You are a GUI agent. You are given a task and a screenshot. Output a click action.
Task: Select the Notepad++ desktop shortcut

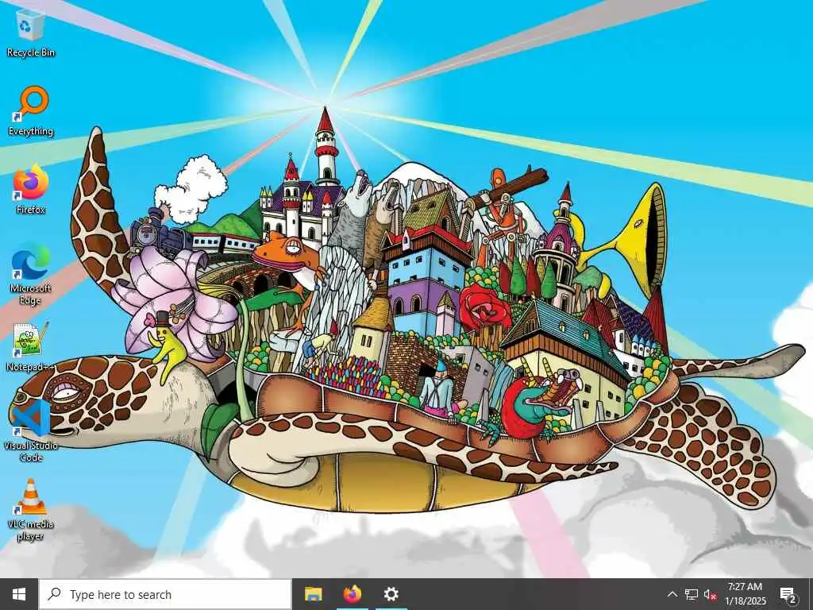click(x=31, y=347)
